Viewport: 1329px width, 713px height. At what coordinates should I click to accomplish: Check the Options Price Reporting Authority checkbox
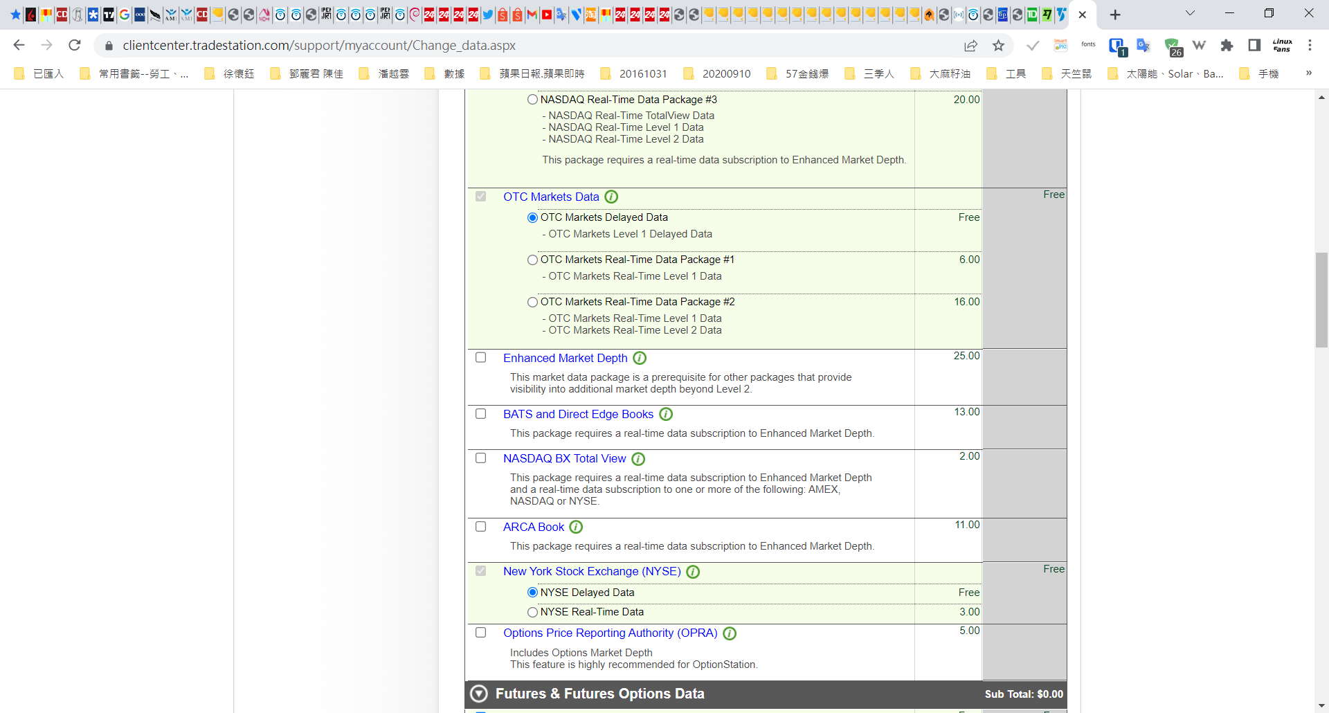[481, 633]
